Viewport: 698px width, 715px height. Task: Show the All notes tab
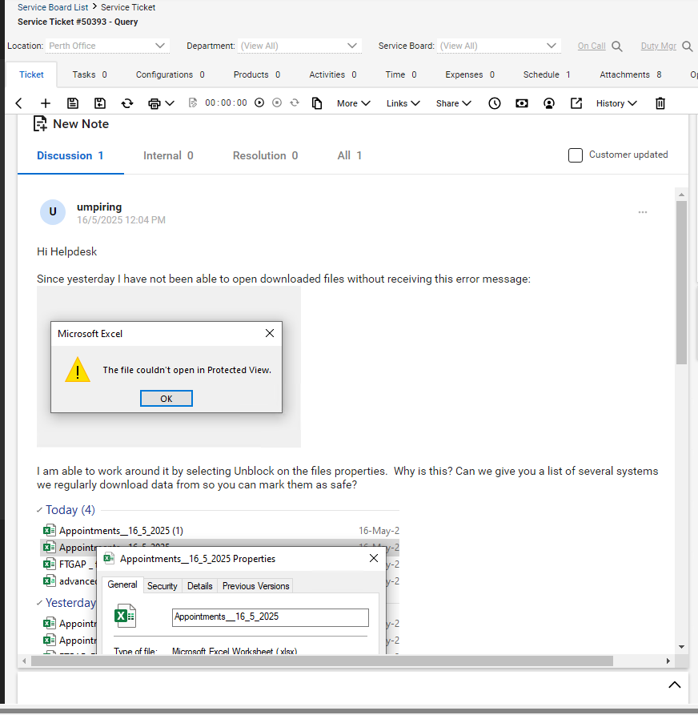(350, 156)
